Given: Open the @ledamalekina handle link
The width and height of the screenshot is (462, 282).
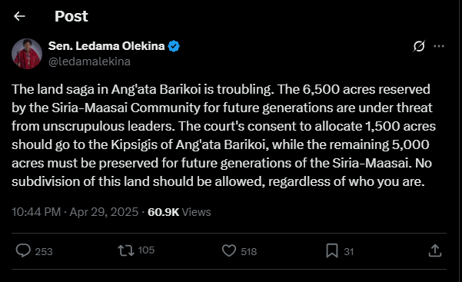Looking at the screenshot, I should tap(89, 61).
